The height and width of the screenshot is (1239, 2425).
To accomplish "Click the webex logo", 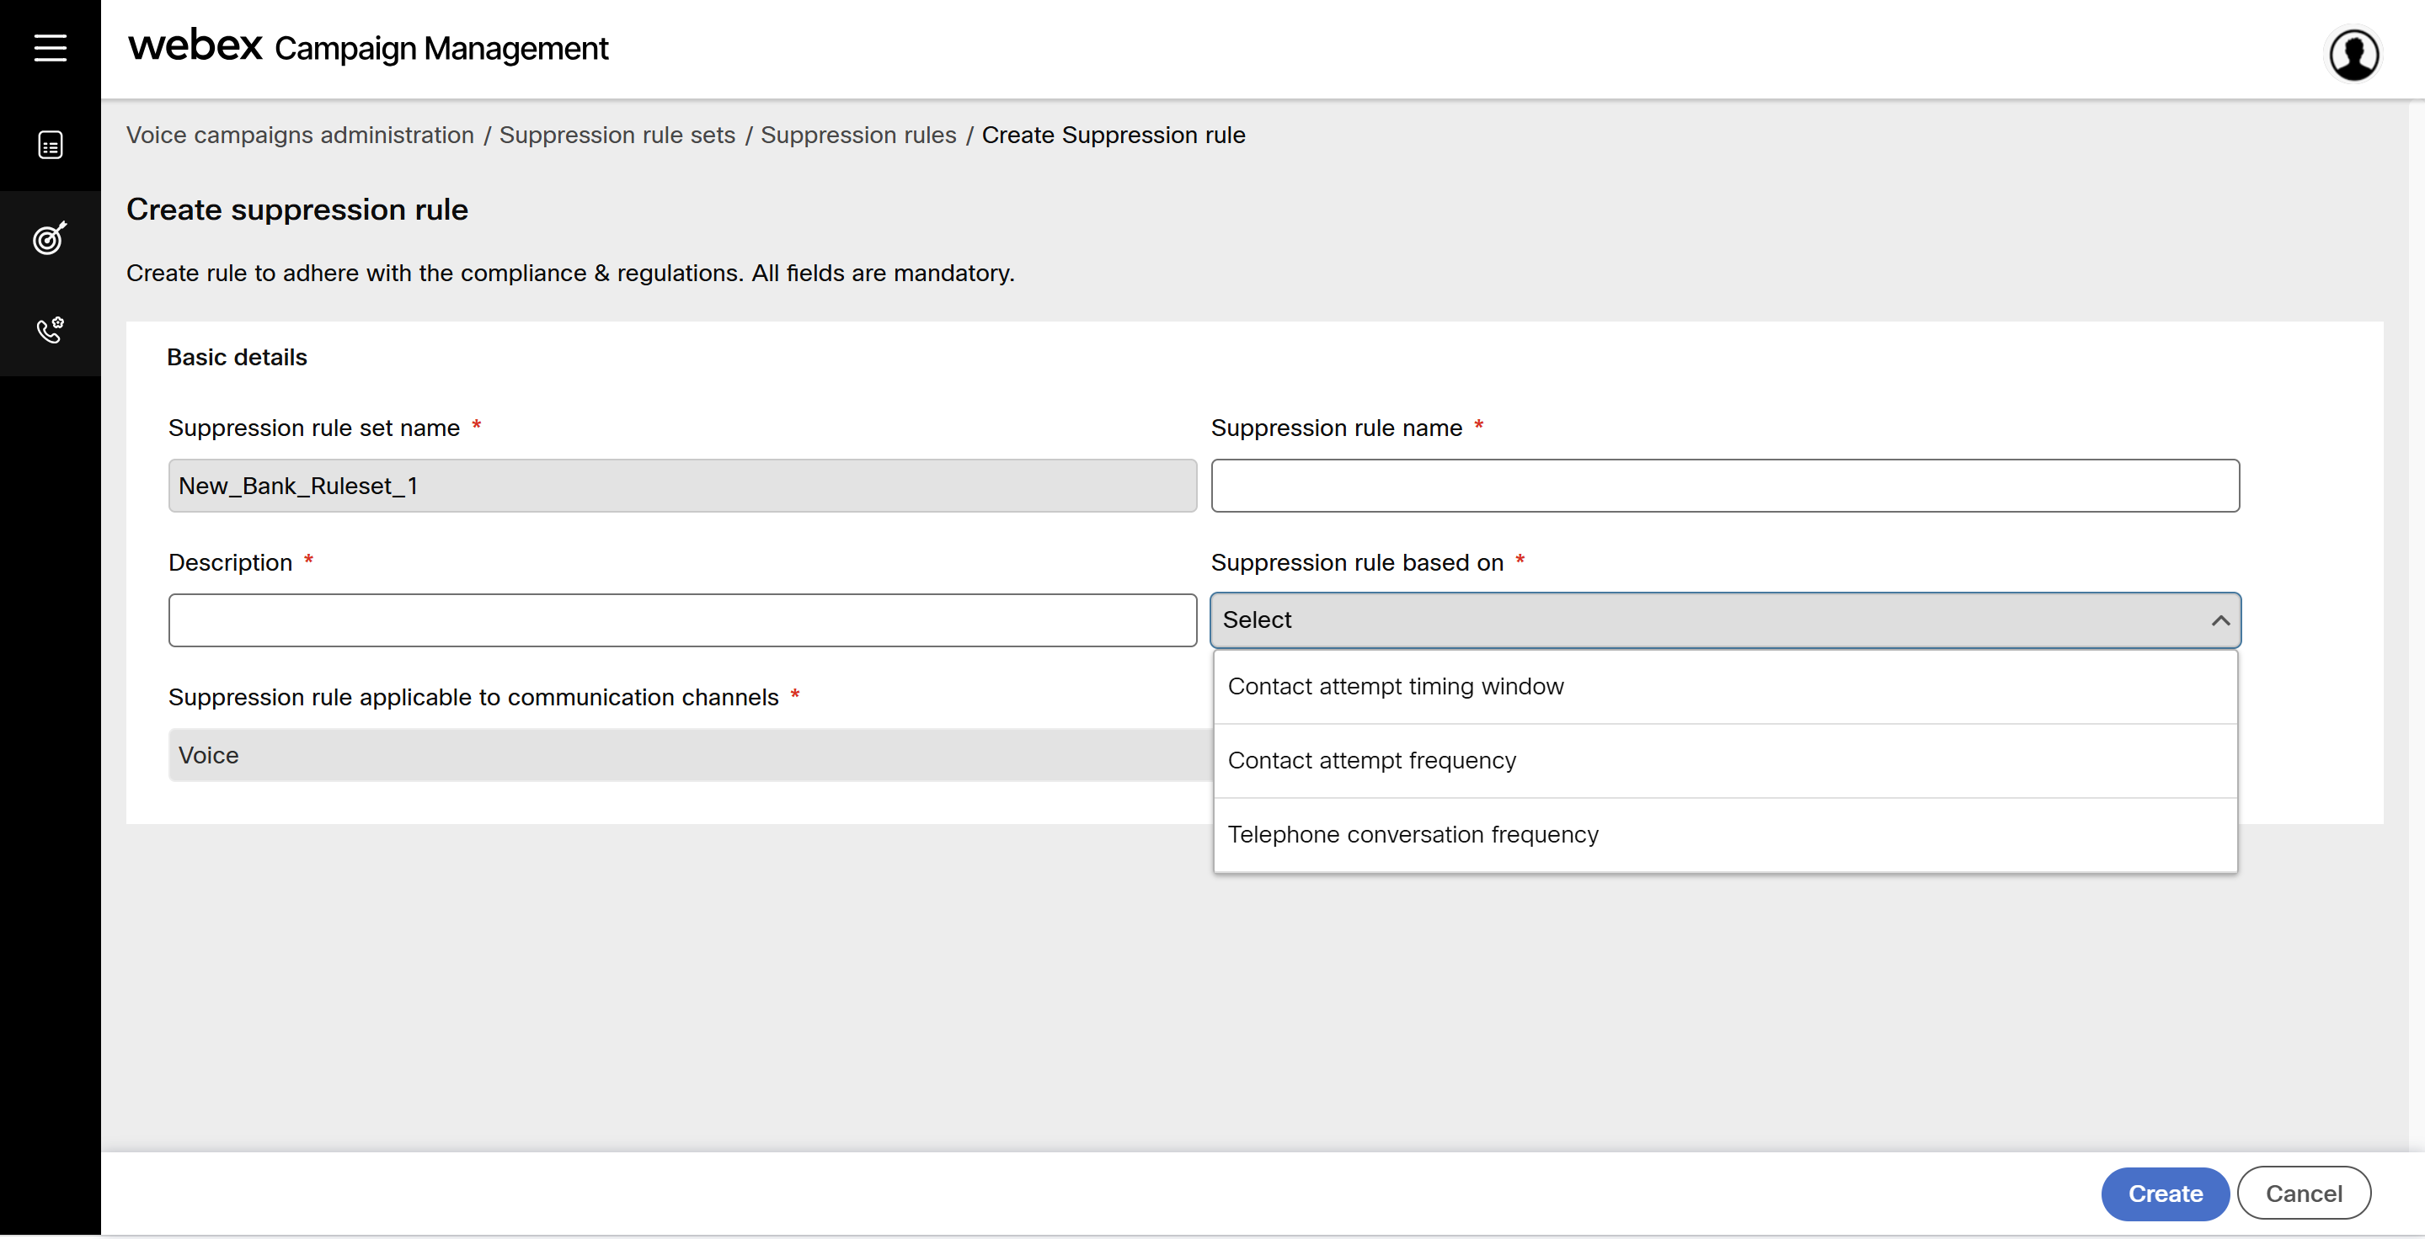I will click(195, 46).
